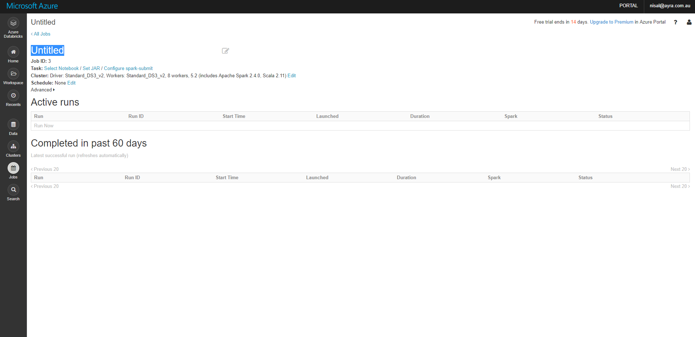The height and width of the screenshot is (337, 695).
Task: Click Spark header in Active runs
Action: point(511,116)
